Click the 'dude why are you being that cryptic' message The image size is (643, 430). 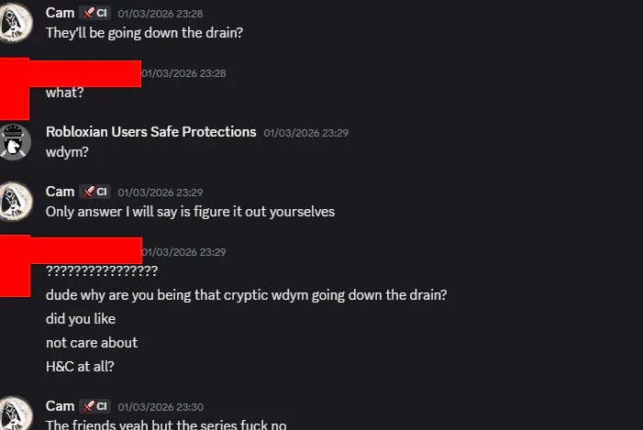click(246, 295)
